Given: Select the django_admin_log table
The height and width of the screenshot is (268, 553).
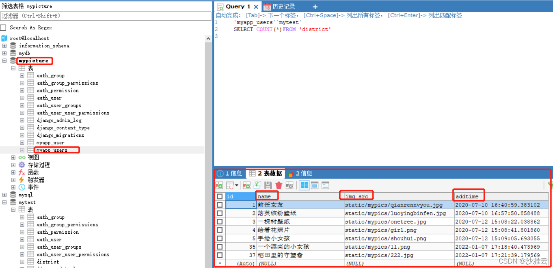Looking at the screenshot, I should click(59, 120).
